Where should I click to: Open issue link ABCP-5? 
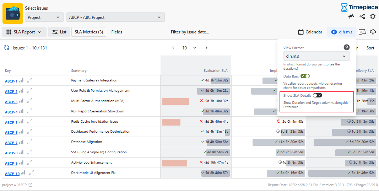point(11,122)
